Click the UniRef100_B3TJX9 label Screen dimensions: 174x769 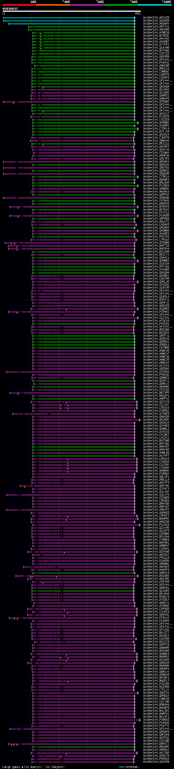point(156,132)
